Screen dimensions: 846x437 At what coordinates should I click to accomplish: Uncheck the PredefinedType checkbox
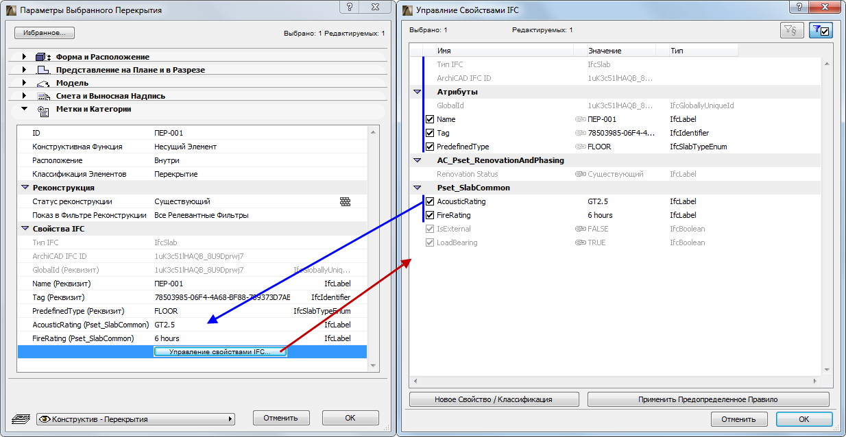pos(430,147)
